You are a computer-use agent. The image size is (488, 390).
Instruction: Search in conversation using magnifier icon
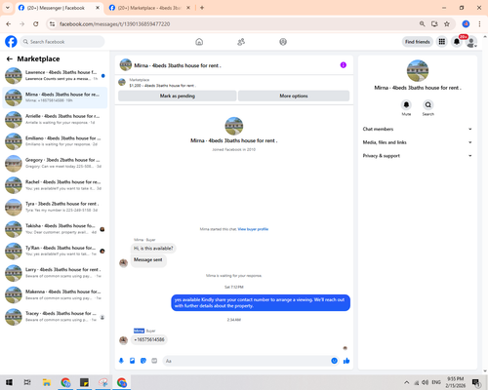[x=428, y=104]
